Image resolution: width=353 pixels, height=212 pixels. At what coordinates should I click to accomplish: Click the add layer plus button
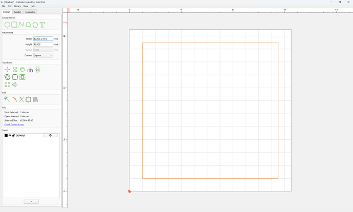(x=31, y=201)
